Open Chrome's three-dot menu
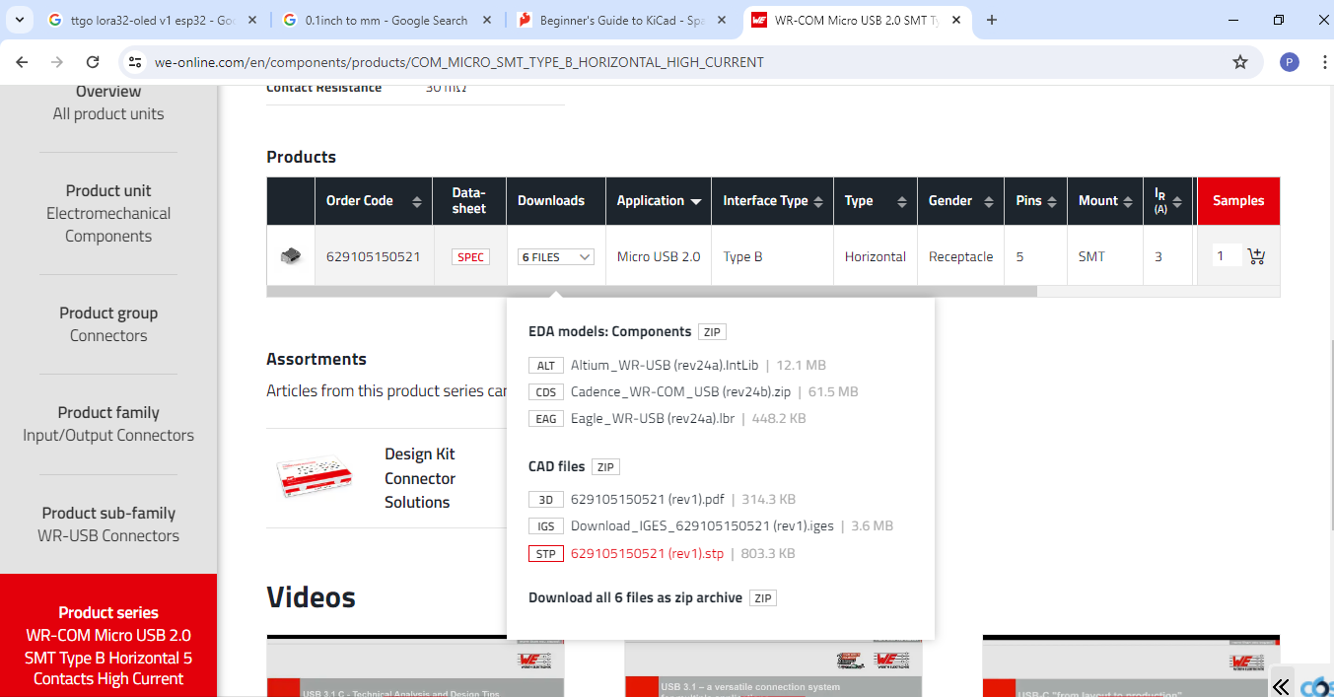 pos(1323,62)
